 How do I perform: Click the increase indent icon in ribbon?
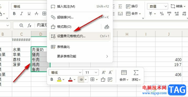120,6
